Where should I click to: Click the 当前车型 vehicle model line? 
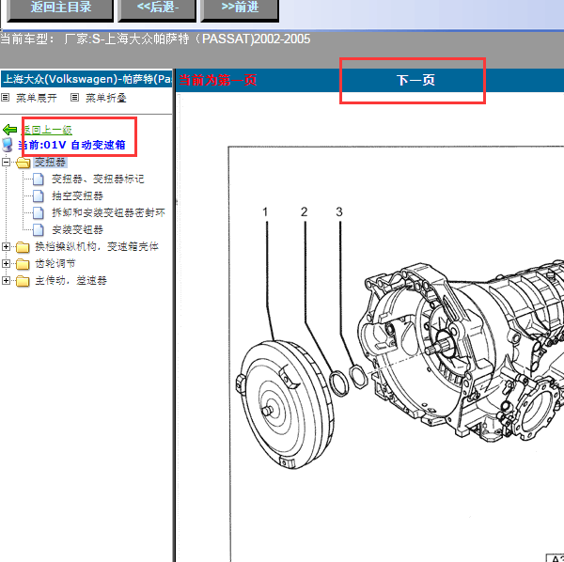(155, 39)
